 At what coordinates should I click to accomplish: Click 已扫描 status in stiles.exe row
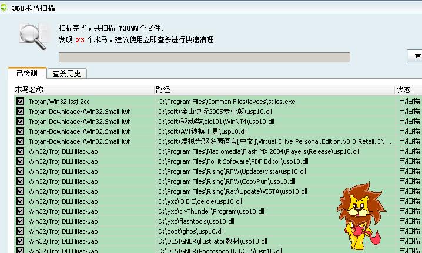click(409, 102)
